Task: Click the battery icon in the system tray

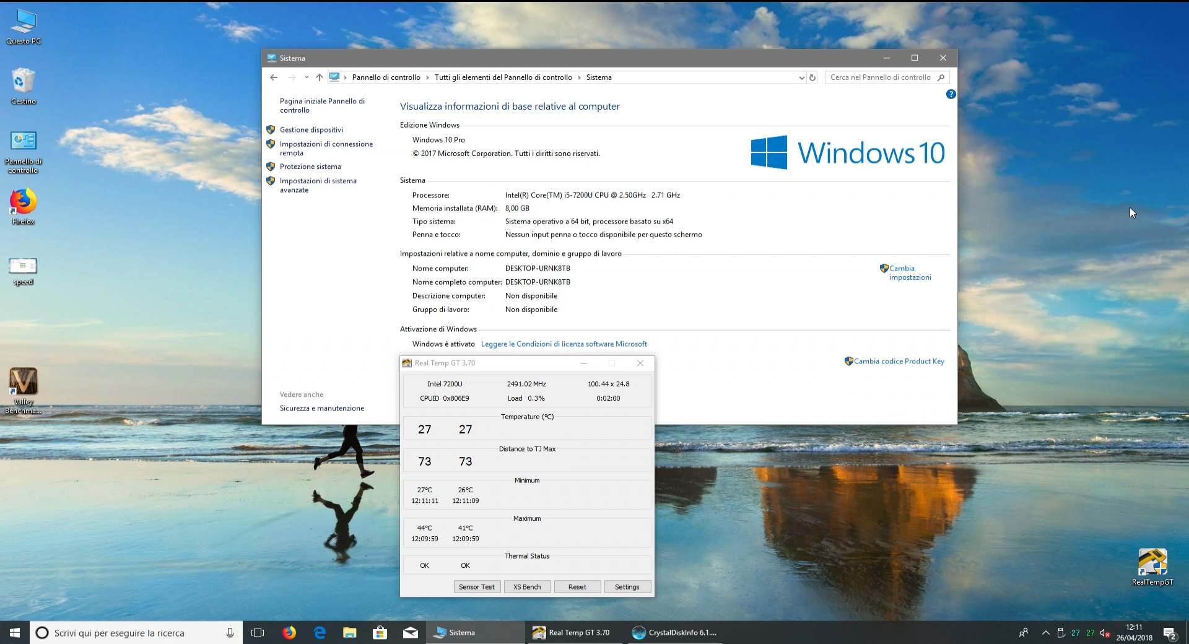Action: point(1061,633)
